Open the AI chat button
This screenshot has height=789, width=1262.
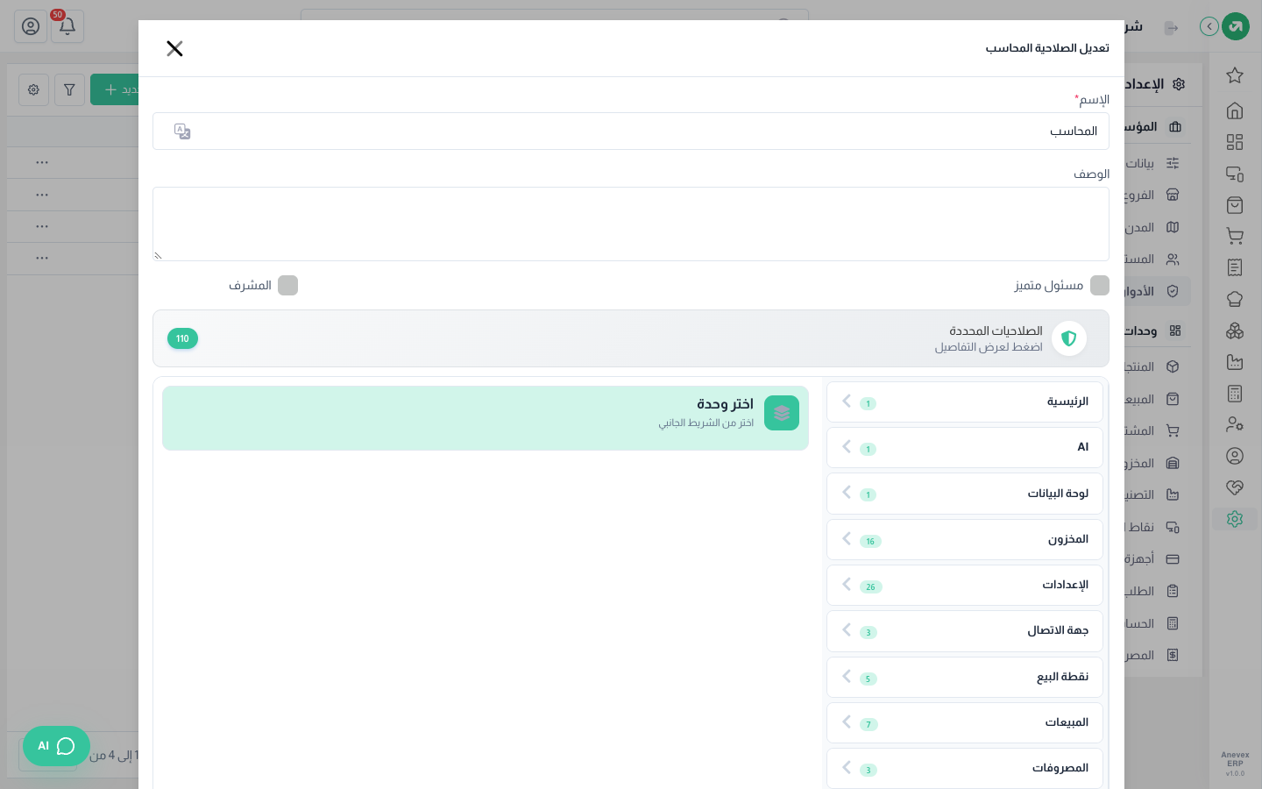pos(56,746)
